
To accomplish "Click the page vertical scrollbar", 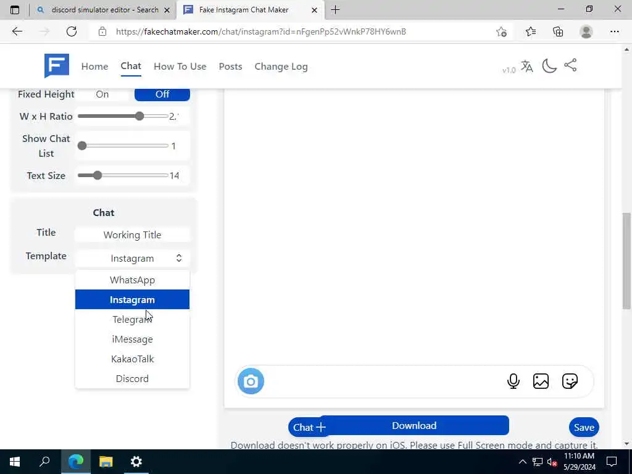I will tap(626, 261).
